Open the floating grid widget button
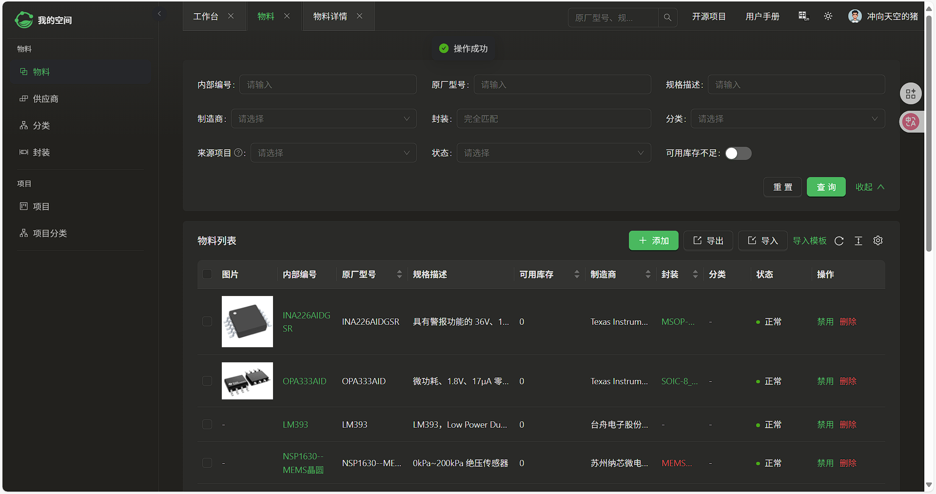 click(x=910, y=94)
